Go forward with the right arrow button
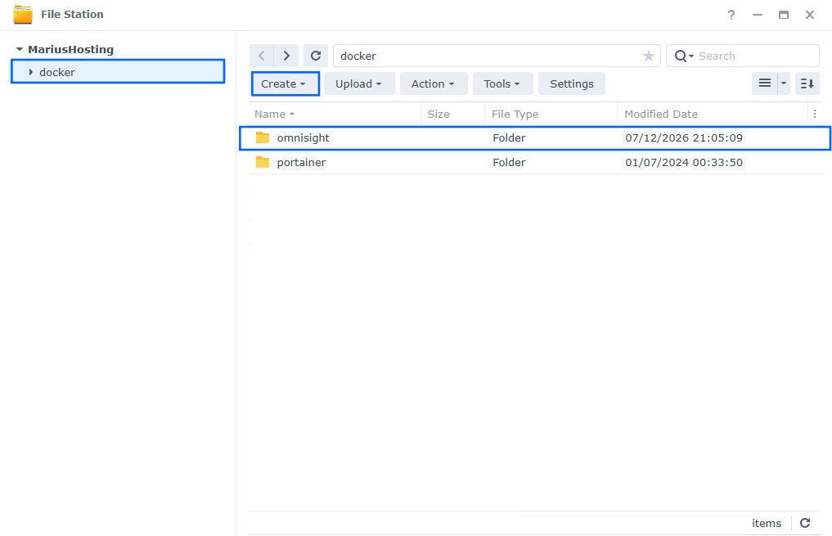 coord(286,56)
